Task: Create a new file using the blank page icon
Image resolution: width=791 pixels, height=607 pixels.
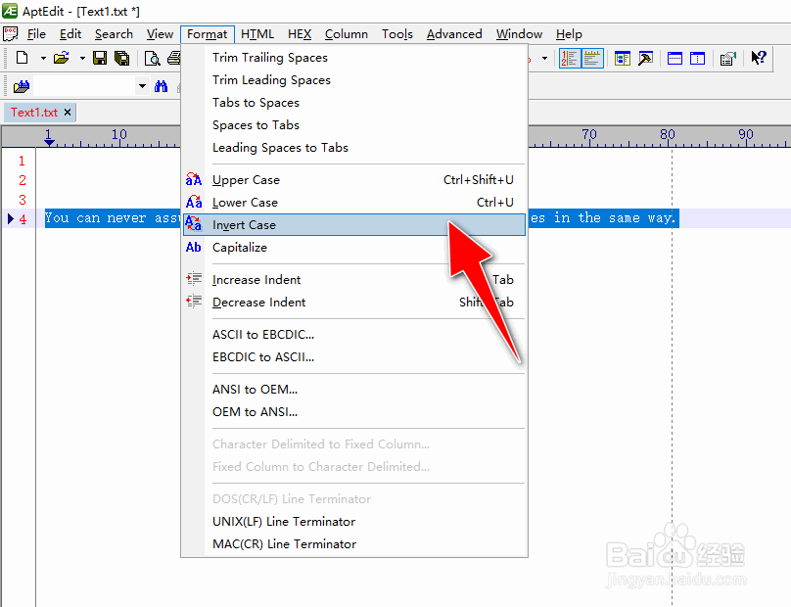Action: tap(22, 58)
